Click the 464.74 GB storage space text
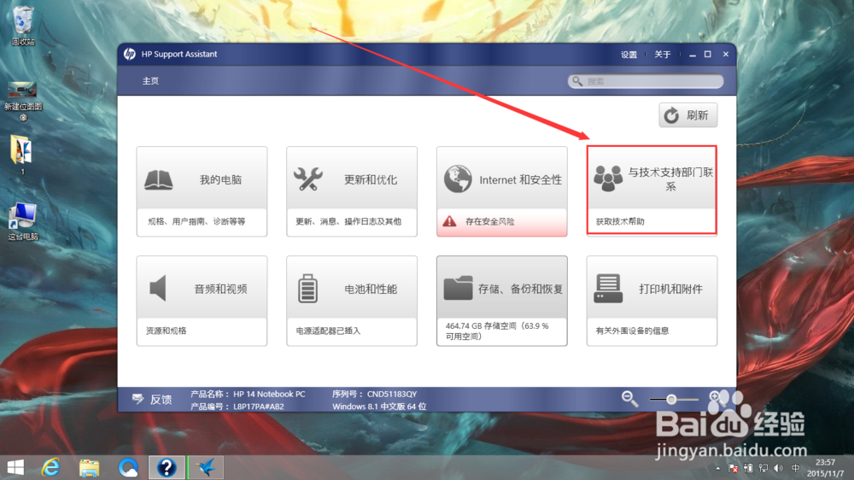854x480 pixels. 497,331
